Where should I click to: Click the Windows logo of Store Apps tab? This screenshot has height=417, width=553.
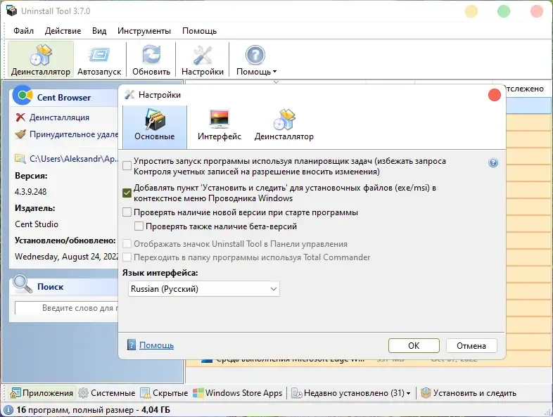(198, 393)
